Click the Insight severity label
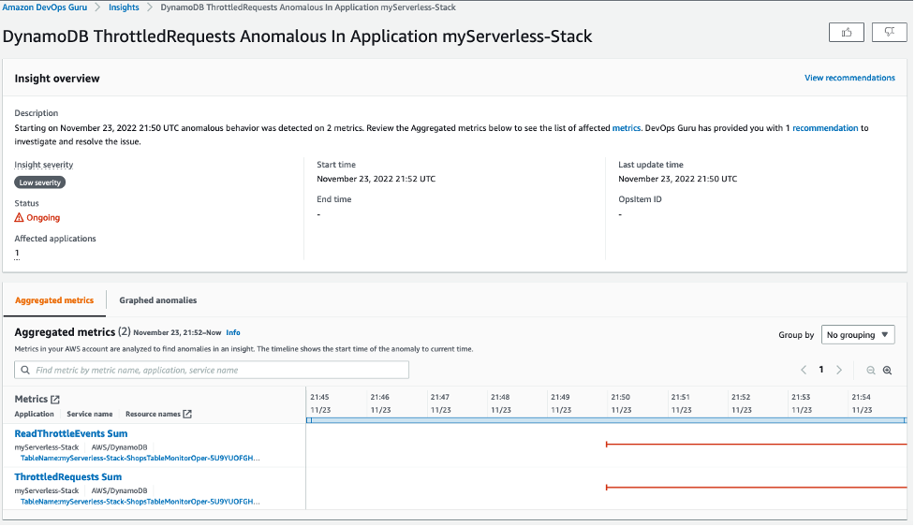Screen dimensions: 915x526 44,165
